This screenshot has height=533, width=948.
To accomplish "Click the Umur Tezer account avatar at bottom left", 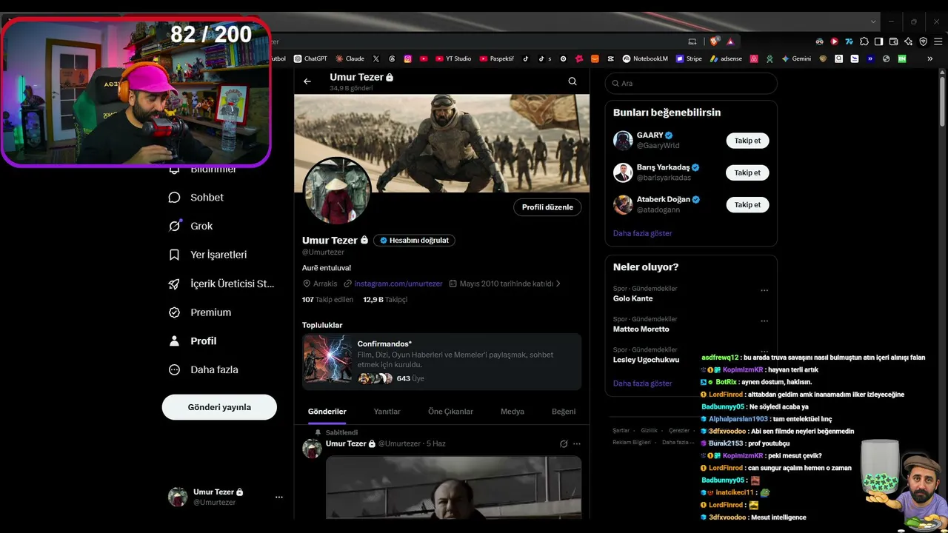I will (x=178, y=497).
